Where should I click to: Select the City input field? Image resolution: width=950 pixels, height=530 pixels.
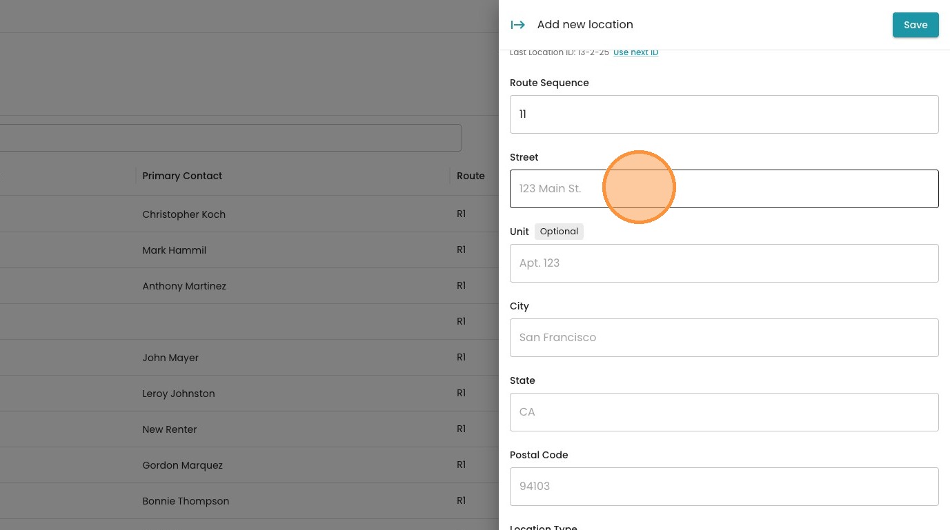(x=724, y=338)
